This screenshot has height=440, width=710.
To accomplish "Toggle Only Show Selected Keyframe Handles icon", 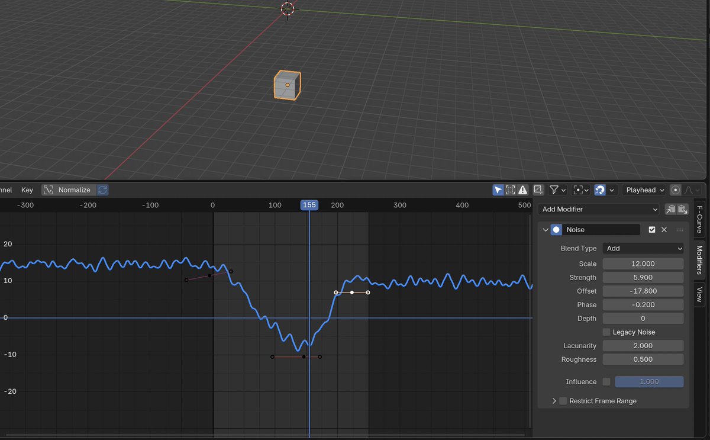I will pos(511,190).
